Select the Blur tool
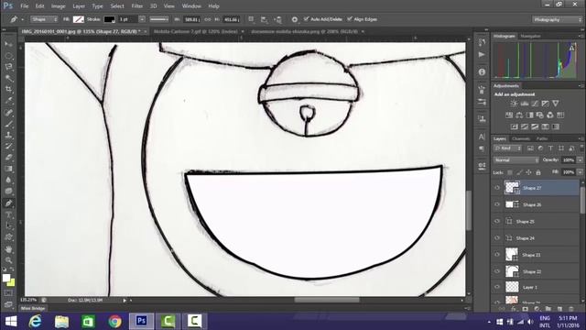This screenshot has width=586, height=330. click(8, 180)
